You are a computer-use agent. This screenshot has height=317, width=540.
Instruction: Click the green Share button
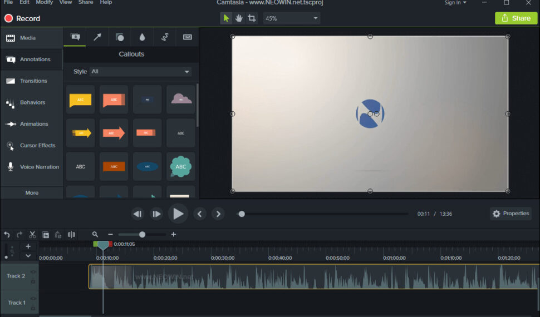[x=516, y=18]
